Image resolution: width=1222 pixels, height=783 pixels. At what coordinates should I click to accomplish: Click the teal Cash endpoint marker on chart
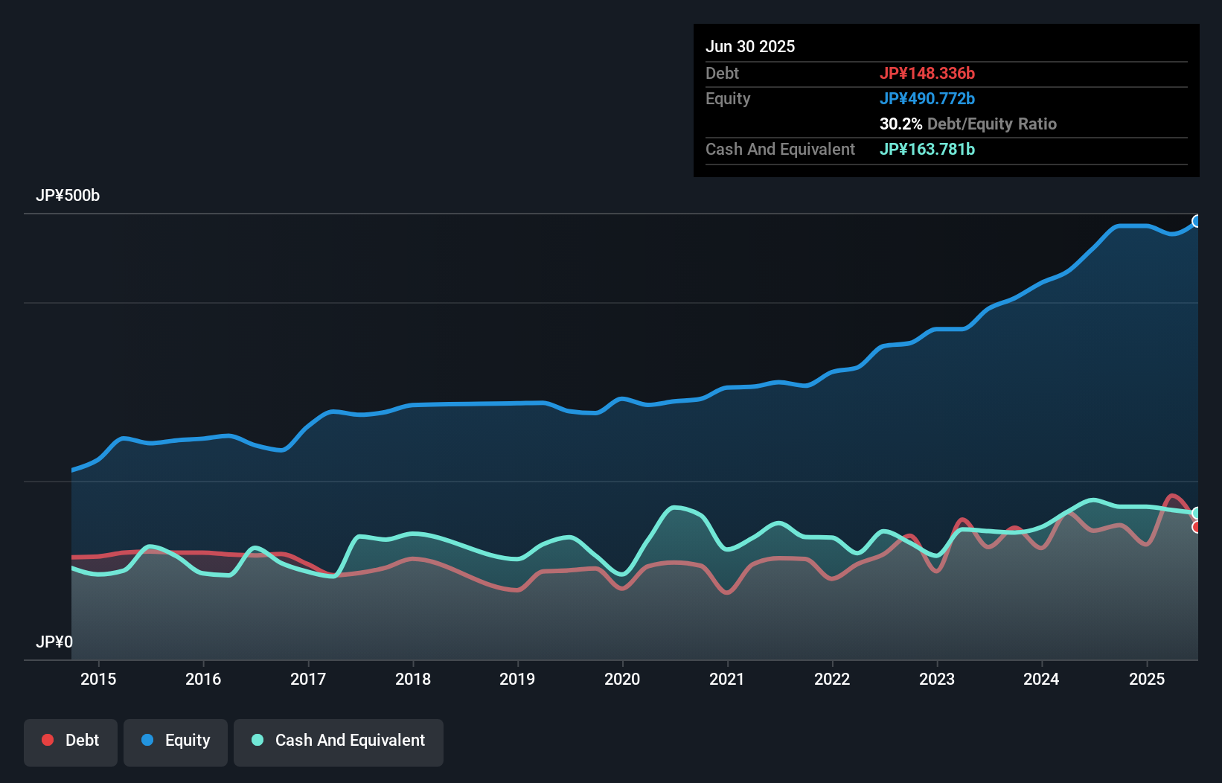point(1197,514)
